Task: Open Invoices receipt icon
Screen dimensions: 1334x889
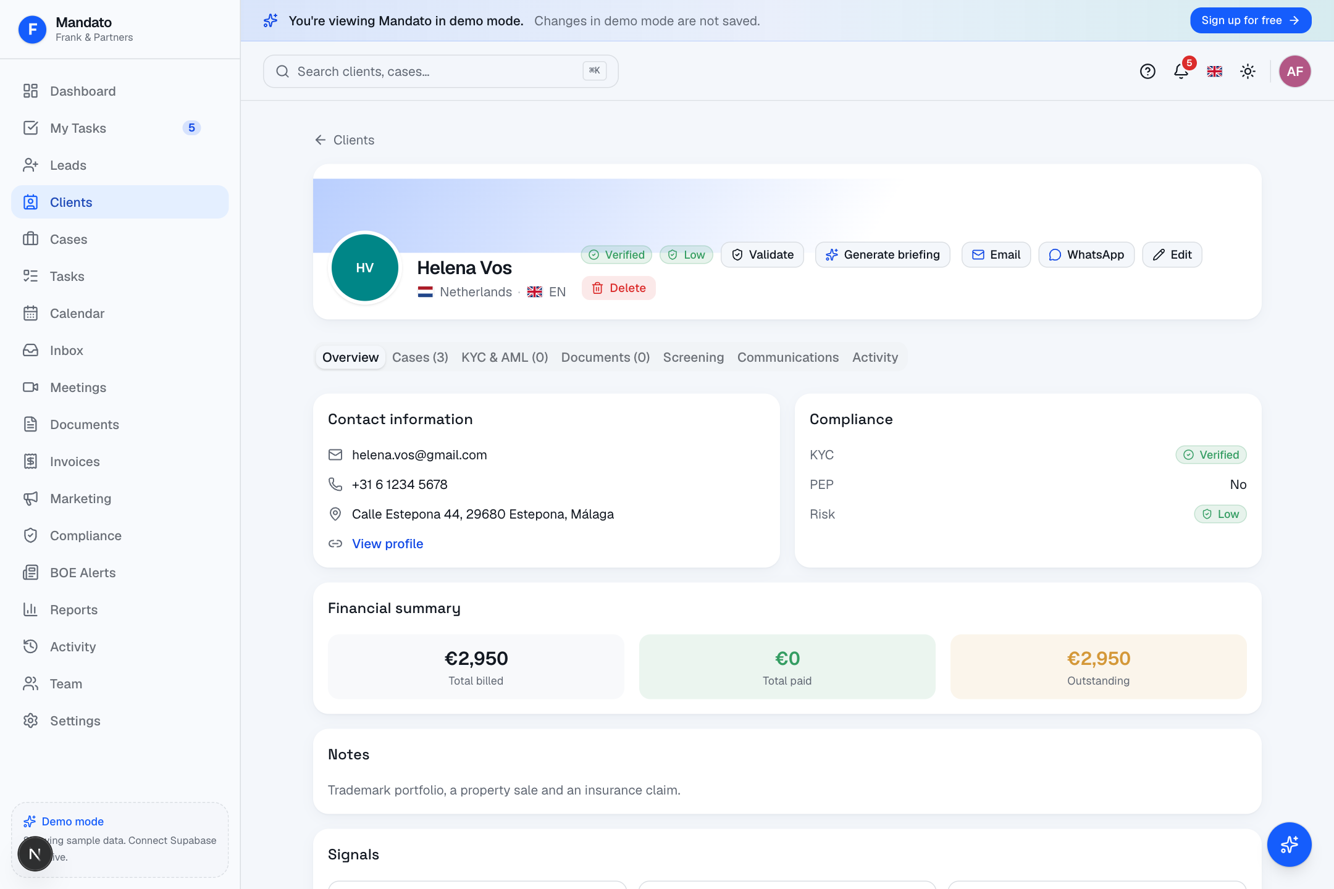Action: click(30, 461)
